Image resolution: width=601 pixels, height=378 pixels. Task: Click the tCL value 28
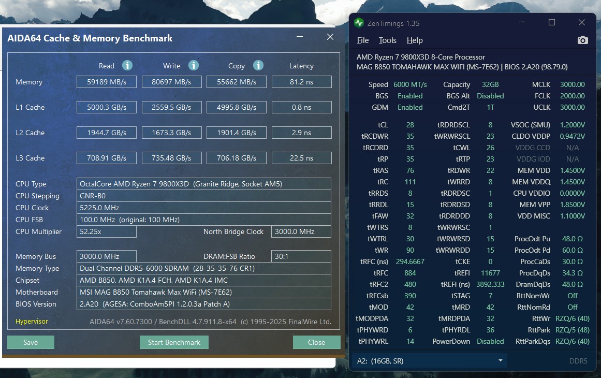coord(410,125)
